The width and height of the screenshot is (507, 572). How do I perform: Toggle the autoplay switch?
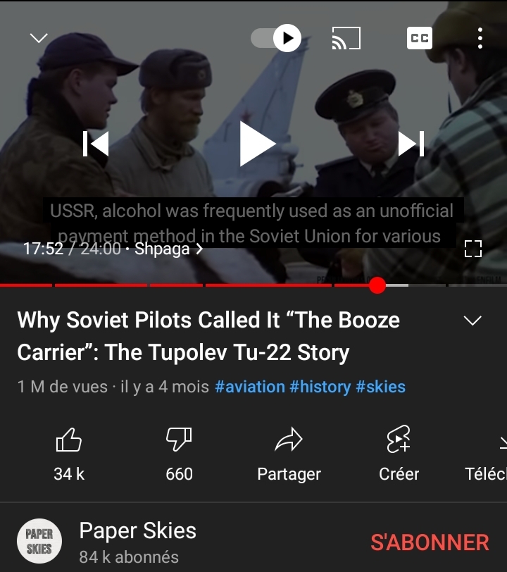click(276, 38)
